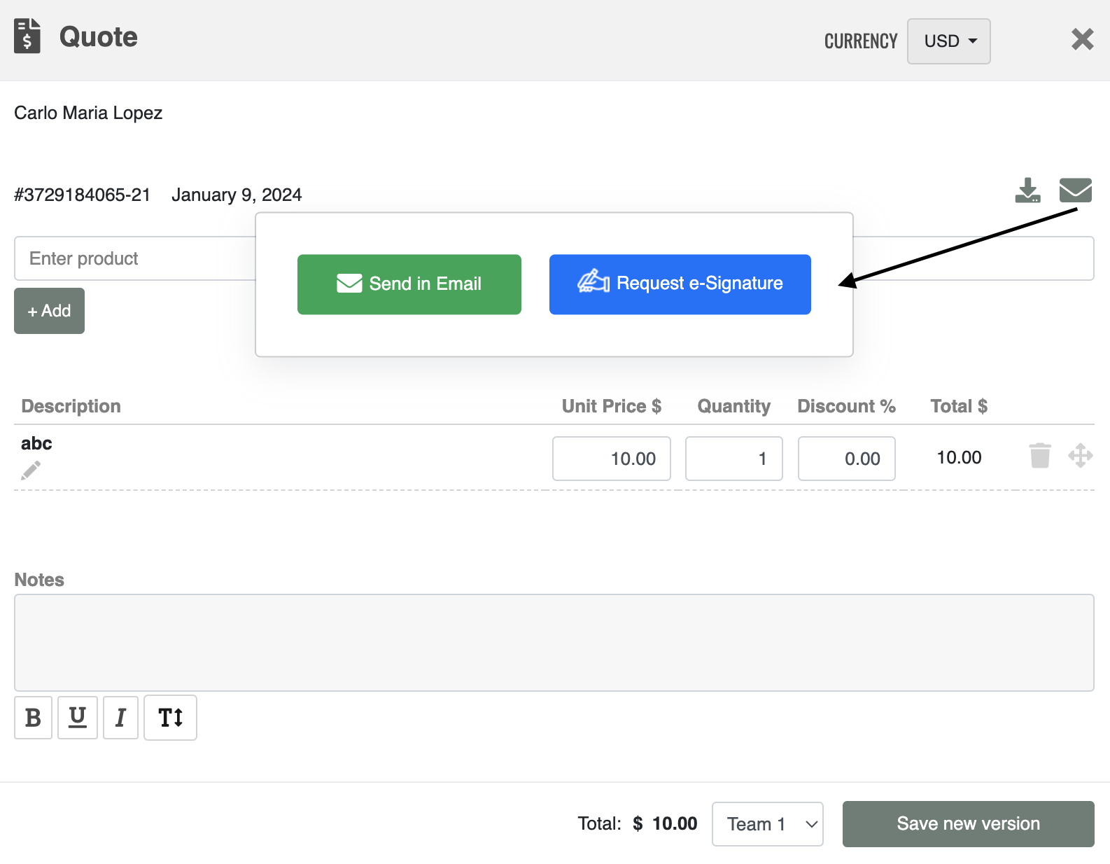1110x864 pixels.
Task: Toggle italic formatting for notes
Action: (120, 718)
